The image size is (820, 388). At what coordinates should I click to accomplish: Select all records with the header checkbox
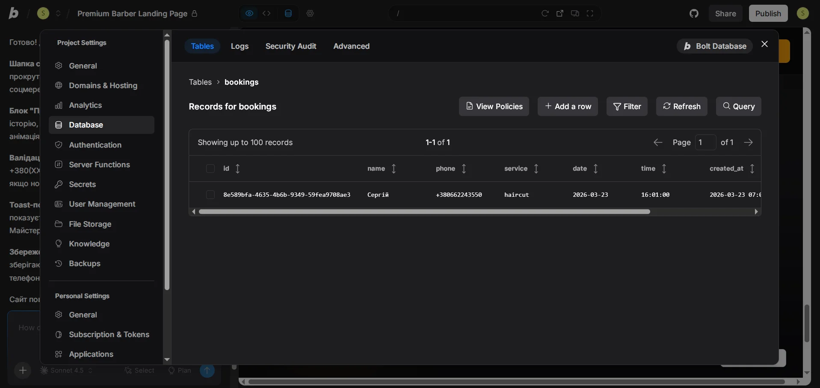pos(210,169)
